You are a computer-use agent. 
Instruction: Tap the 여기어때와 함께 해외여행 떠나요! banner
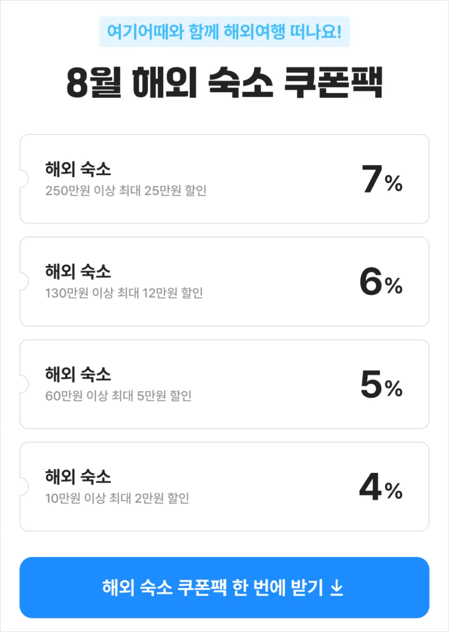pos(224,32)
